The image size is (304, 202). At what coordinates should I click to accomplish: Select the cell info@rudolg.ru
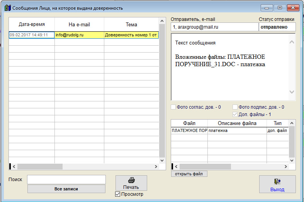(x=79, y=35)
